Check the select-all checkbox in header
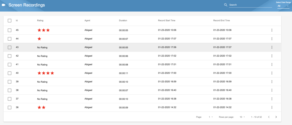 tap(9, 20)
